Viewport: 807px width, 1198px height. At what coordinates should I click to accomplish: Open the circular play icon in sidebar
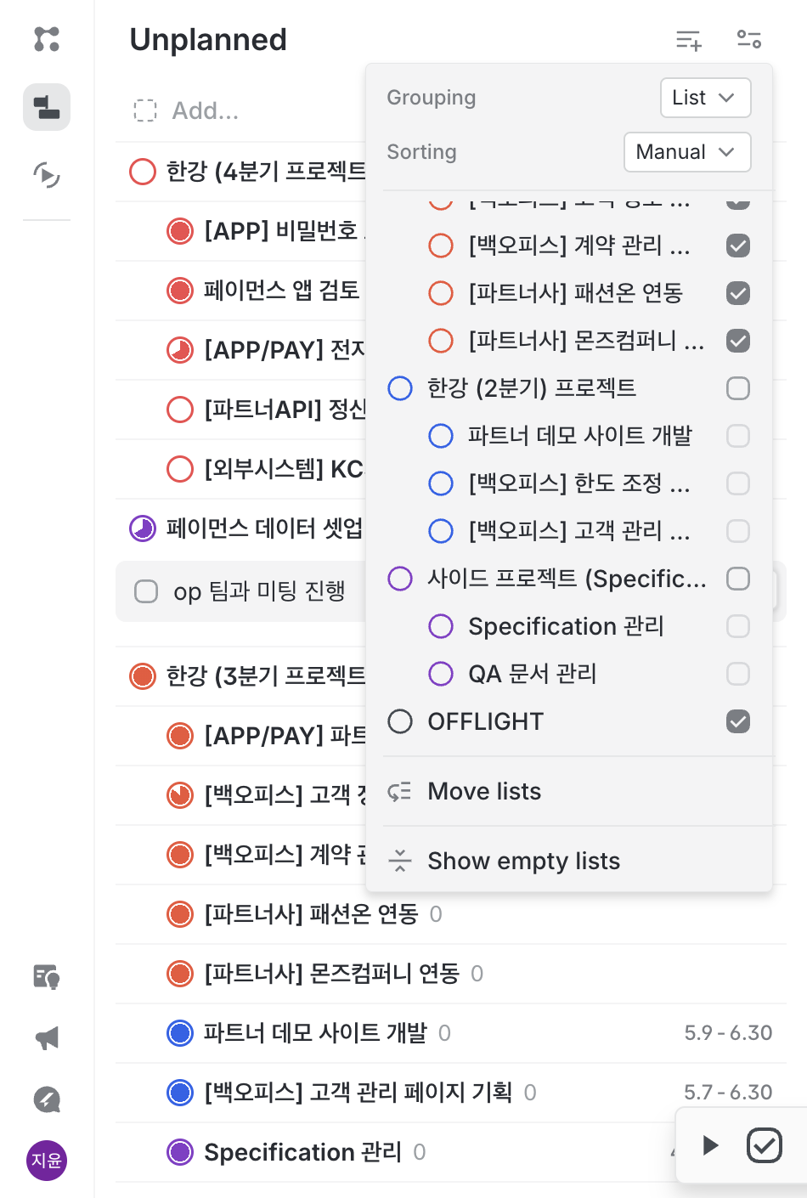tap(47, 175)
